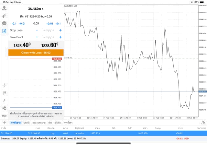Select the 0.05 volume value field
Screen dimensions: 207x145
(36, 24)
